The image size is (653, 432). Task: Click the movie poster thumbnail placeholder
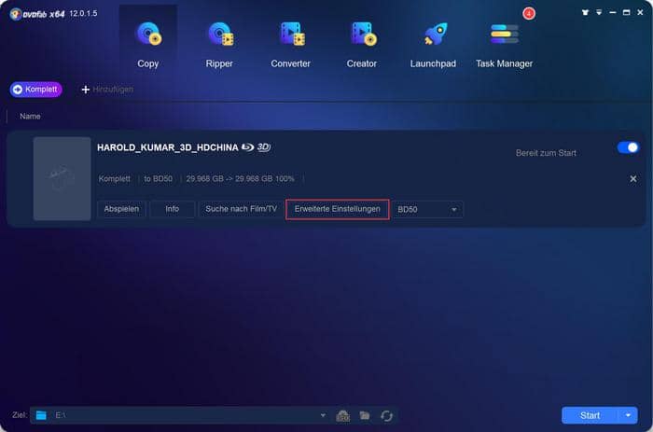(x=63, y=179)
